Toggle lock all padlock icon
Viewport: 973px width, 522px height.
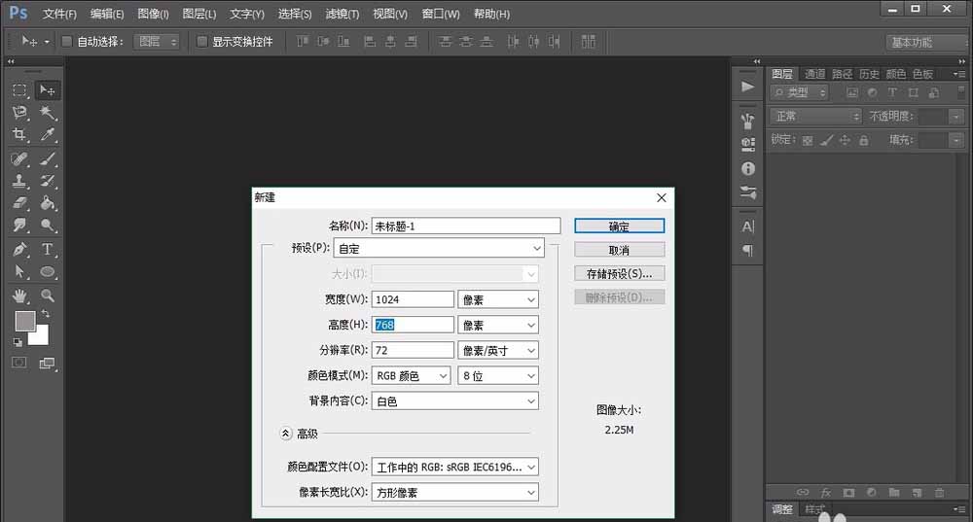[864, 140]
